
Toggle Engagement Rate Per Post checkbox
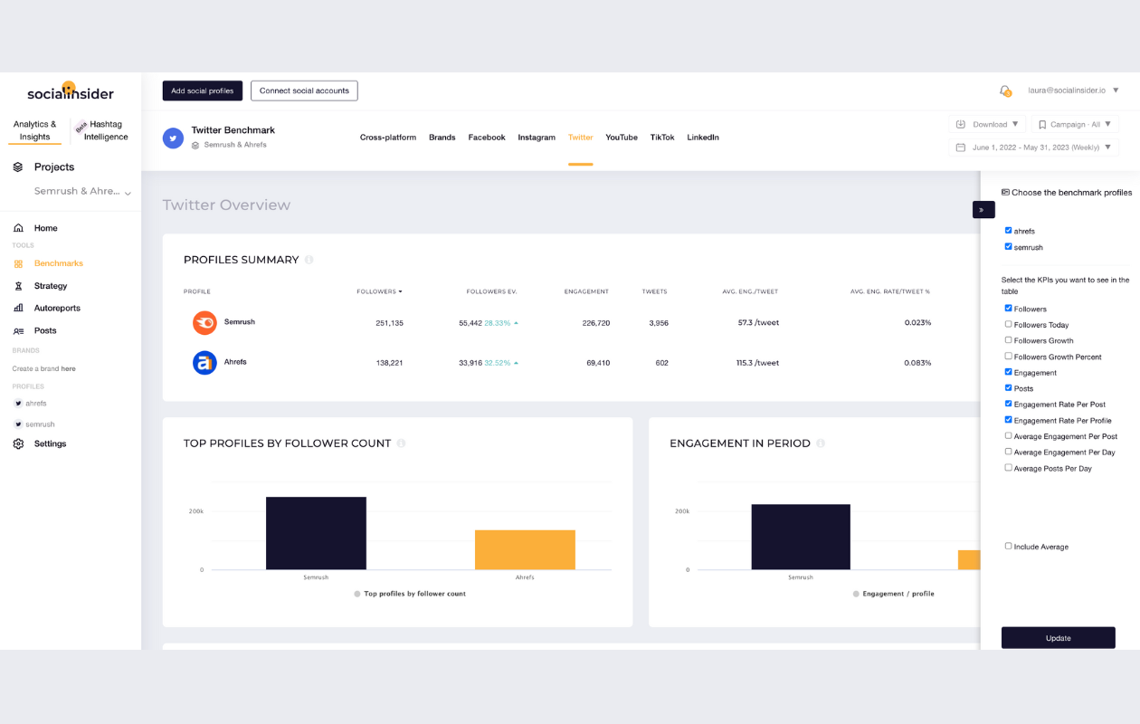pyautogui.click(x=1009, y=404)
